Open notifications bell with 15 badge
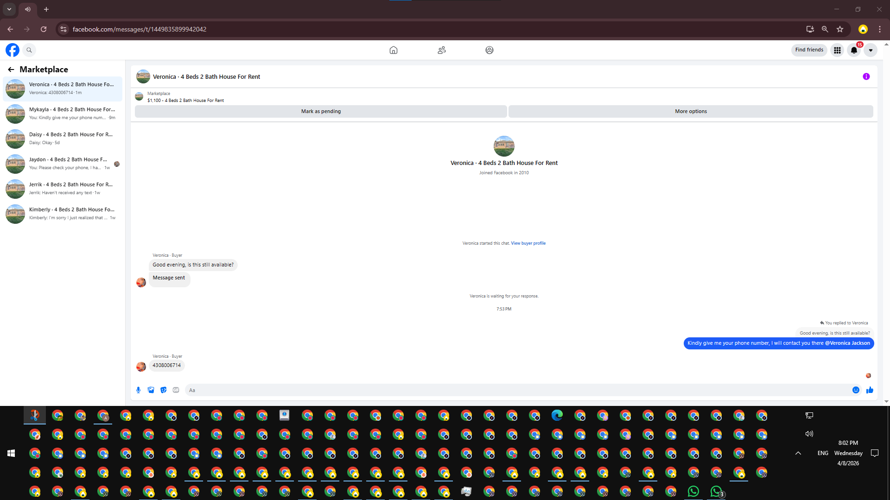The width and height of the screenshot is (890, 500). click(x=854, y=50)
